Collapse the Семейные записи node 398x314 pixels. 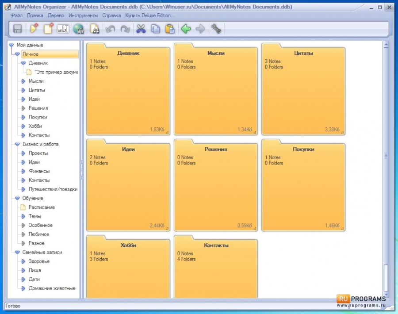[17, 253]
